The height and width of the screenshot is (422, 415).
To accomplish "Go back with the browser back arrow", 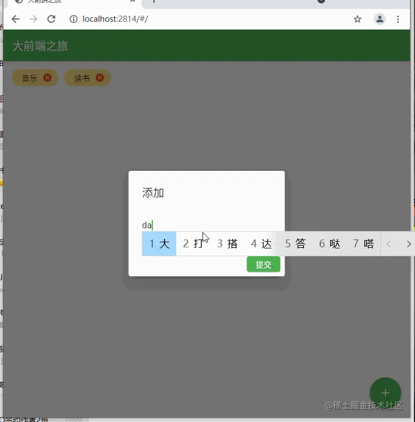I will (x=16, y=19).
